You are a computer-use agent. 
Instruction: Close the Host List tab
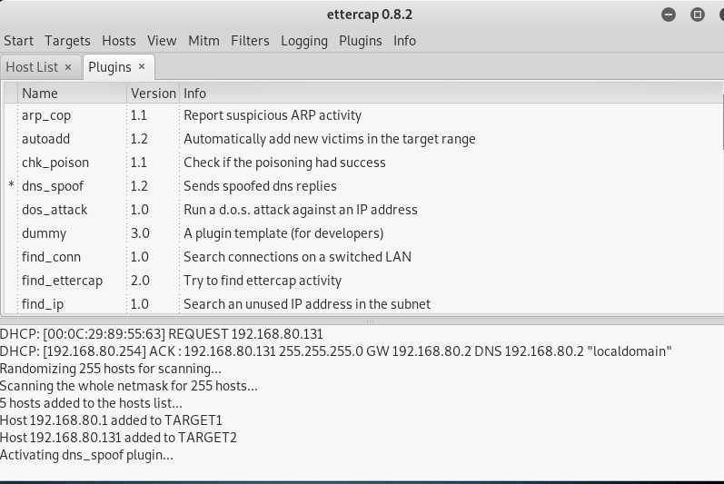click(x=68, y=67)
